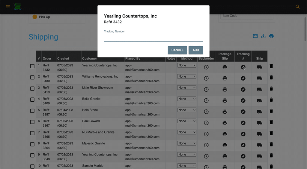Click the Cancel button in dialog

click(x=177, y=50)
